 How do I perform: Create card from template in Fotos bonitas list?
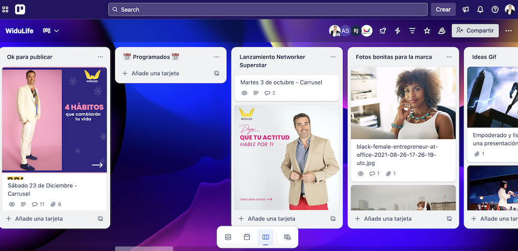tap(449, 218)
